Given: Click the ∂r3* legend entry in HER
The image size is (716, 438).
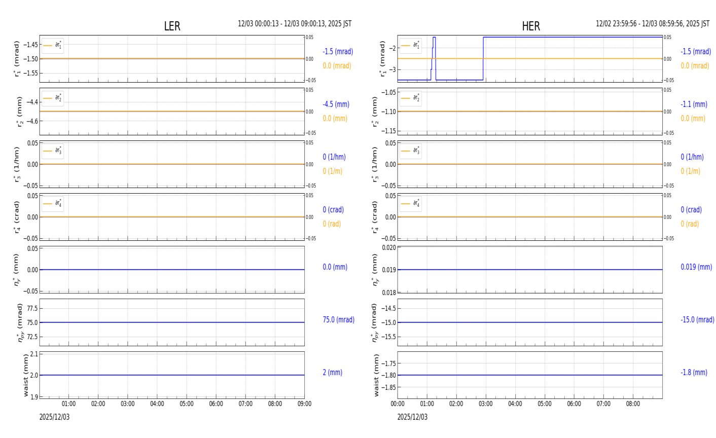Looking at the screenshot, I should pyautogui.click(x=411, y=151).
